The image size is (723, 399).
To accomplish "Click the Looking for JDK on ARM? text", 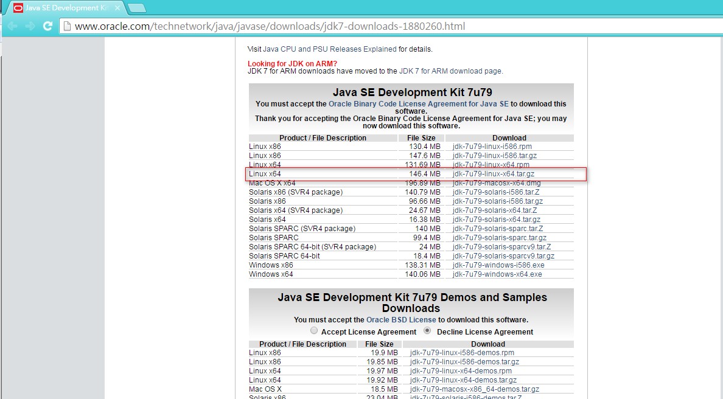I will pyautogui.click(x=292, y=64).
